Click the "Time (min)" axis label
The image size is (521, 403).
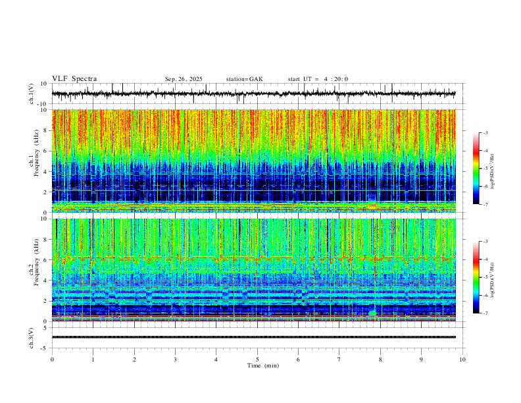tap(263, 365)
